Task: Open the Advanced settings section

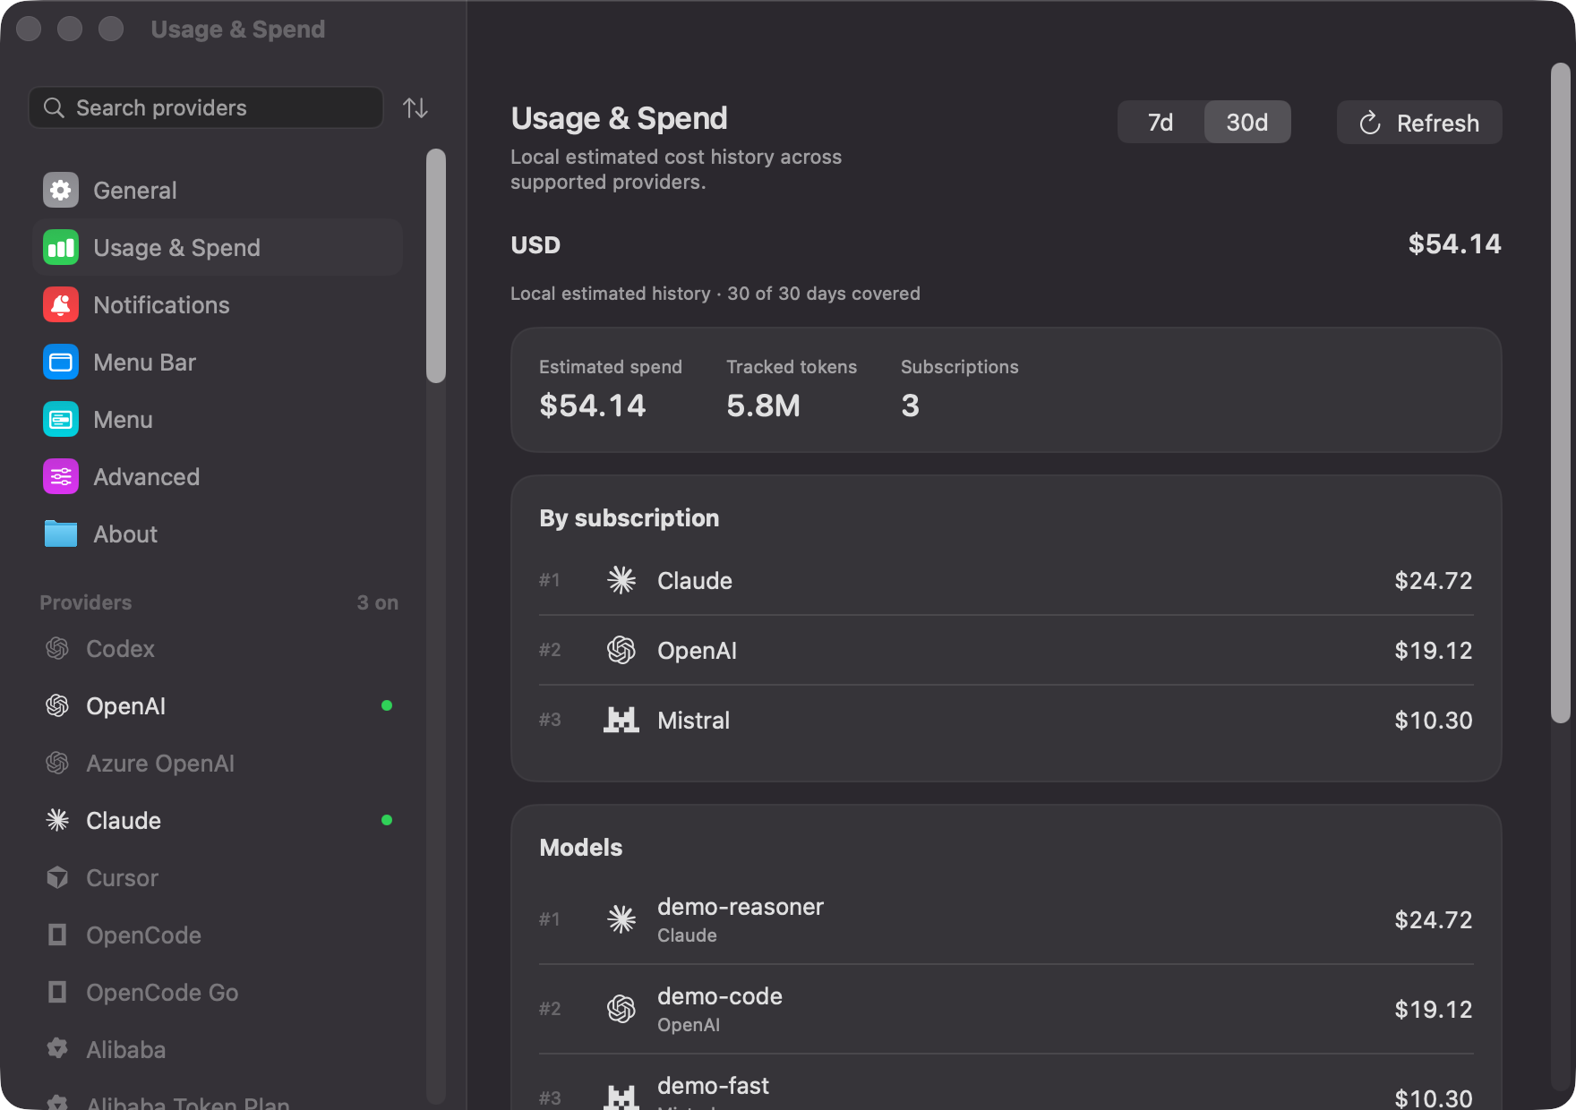Action: 217,476
